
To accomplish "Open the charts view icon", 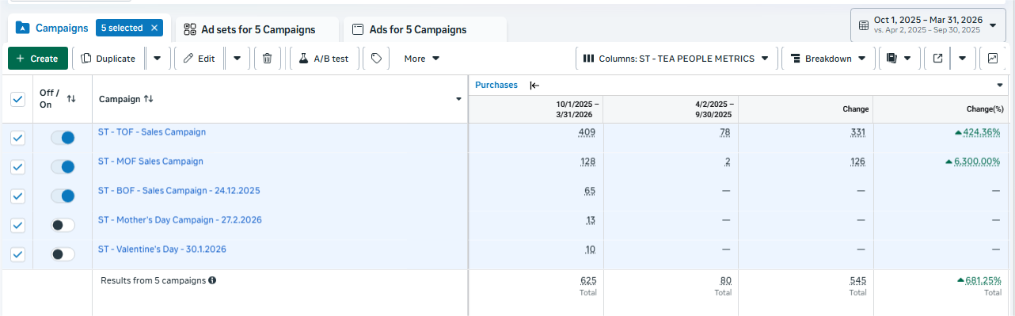I will point(992,59).
